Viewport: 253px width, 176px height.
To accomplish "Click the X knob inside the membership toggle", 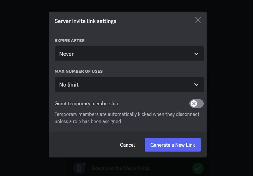I will [194, 104].
